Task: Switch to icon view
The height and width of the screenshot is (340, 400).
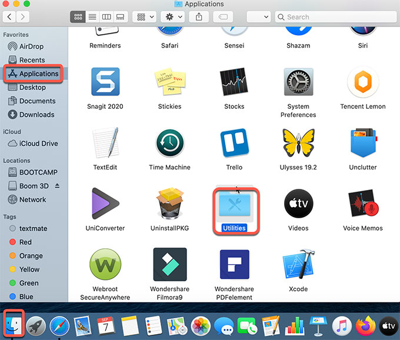Action: (78, 17)
